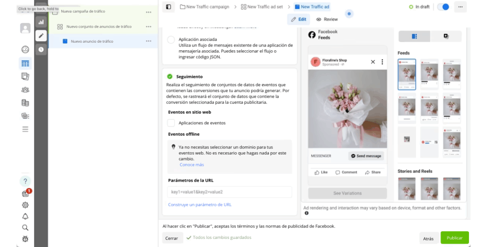
Task: Click the bug report icon
Action: click(25, 239)
